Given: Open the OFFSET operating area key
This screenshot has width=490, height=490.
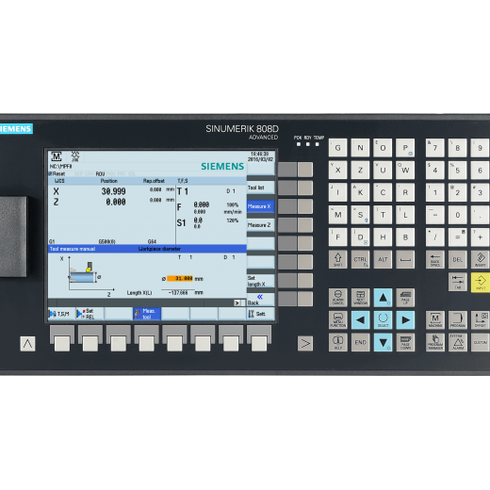Looking at the screenshot, I should [x=481, y=319].
